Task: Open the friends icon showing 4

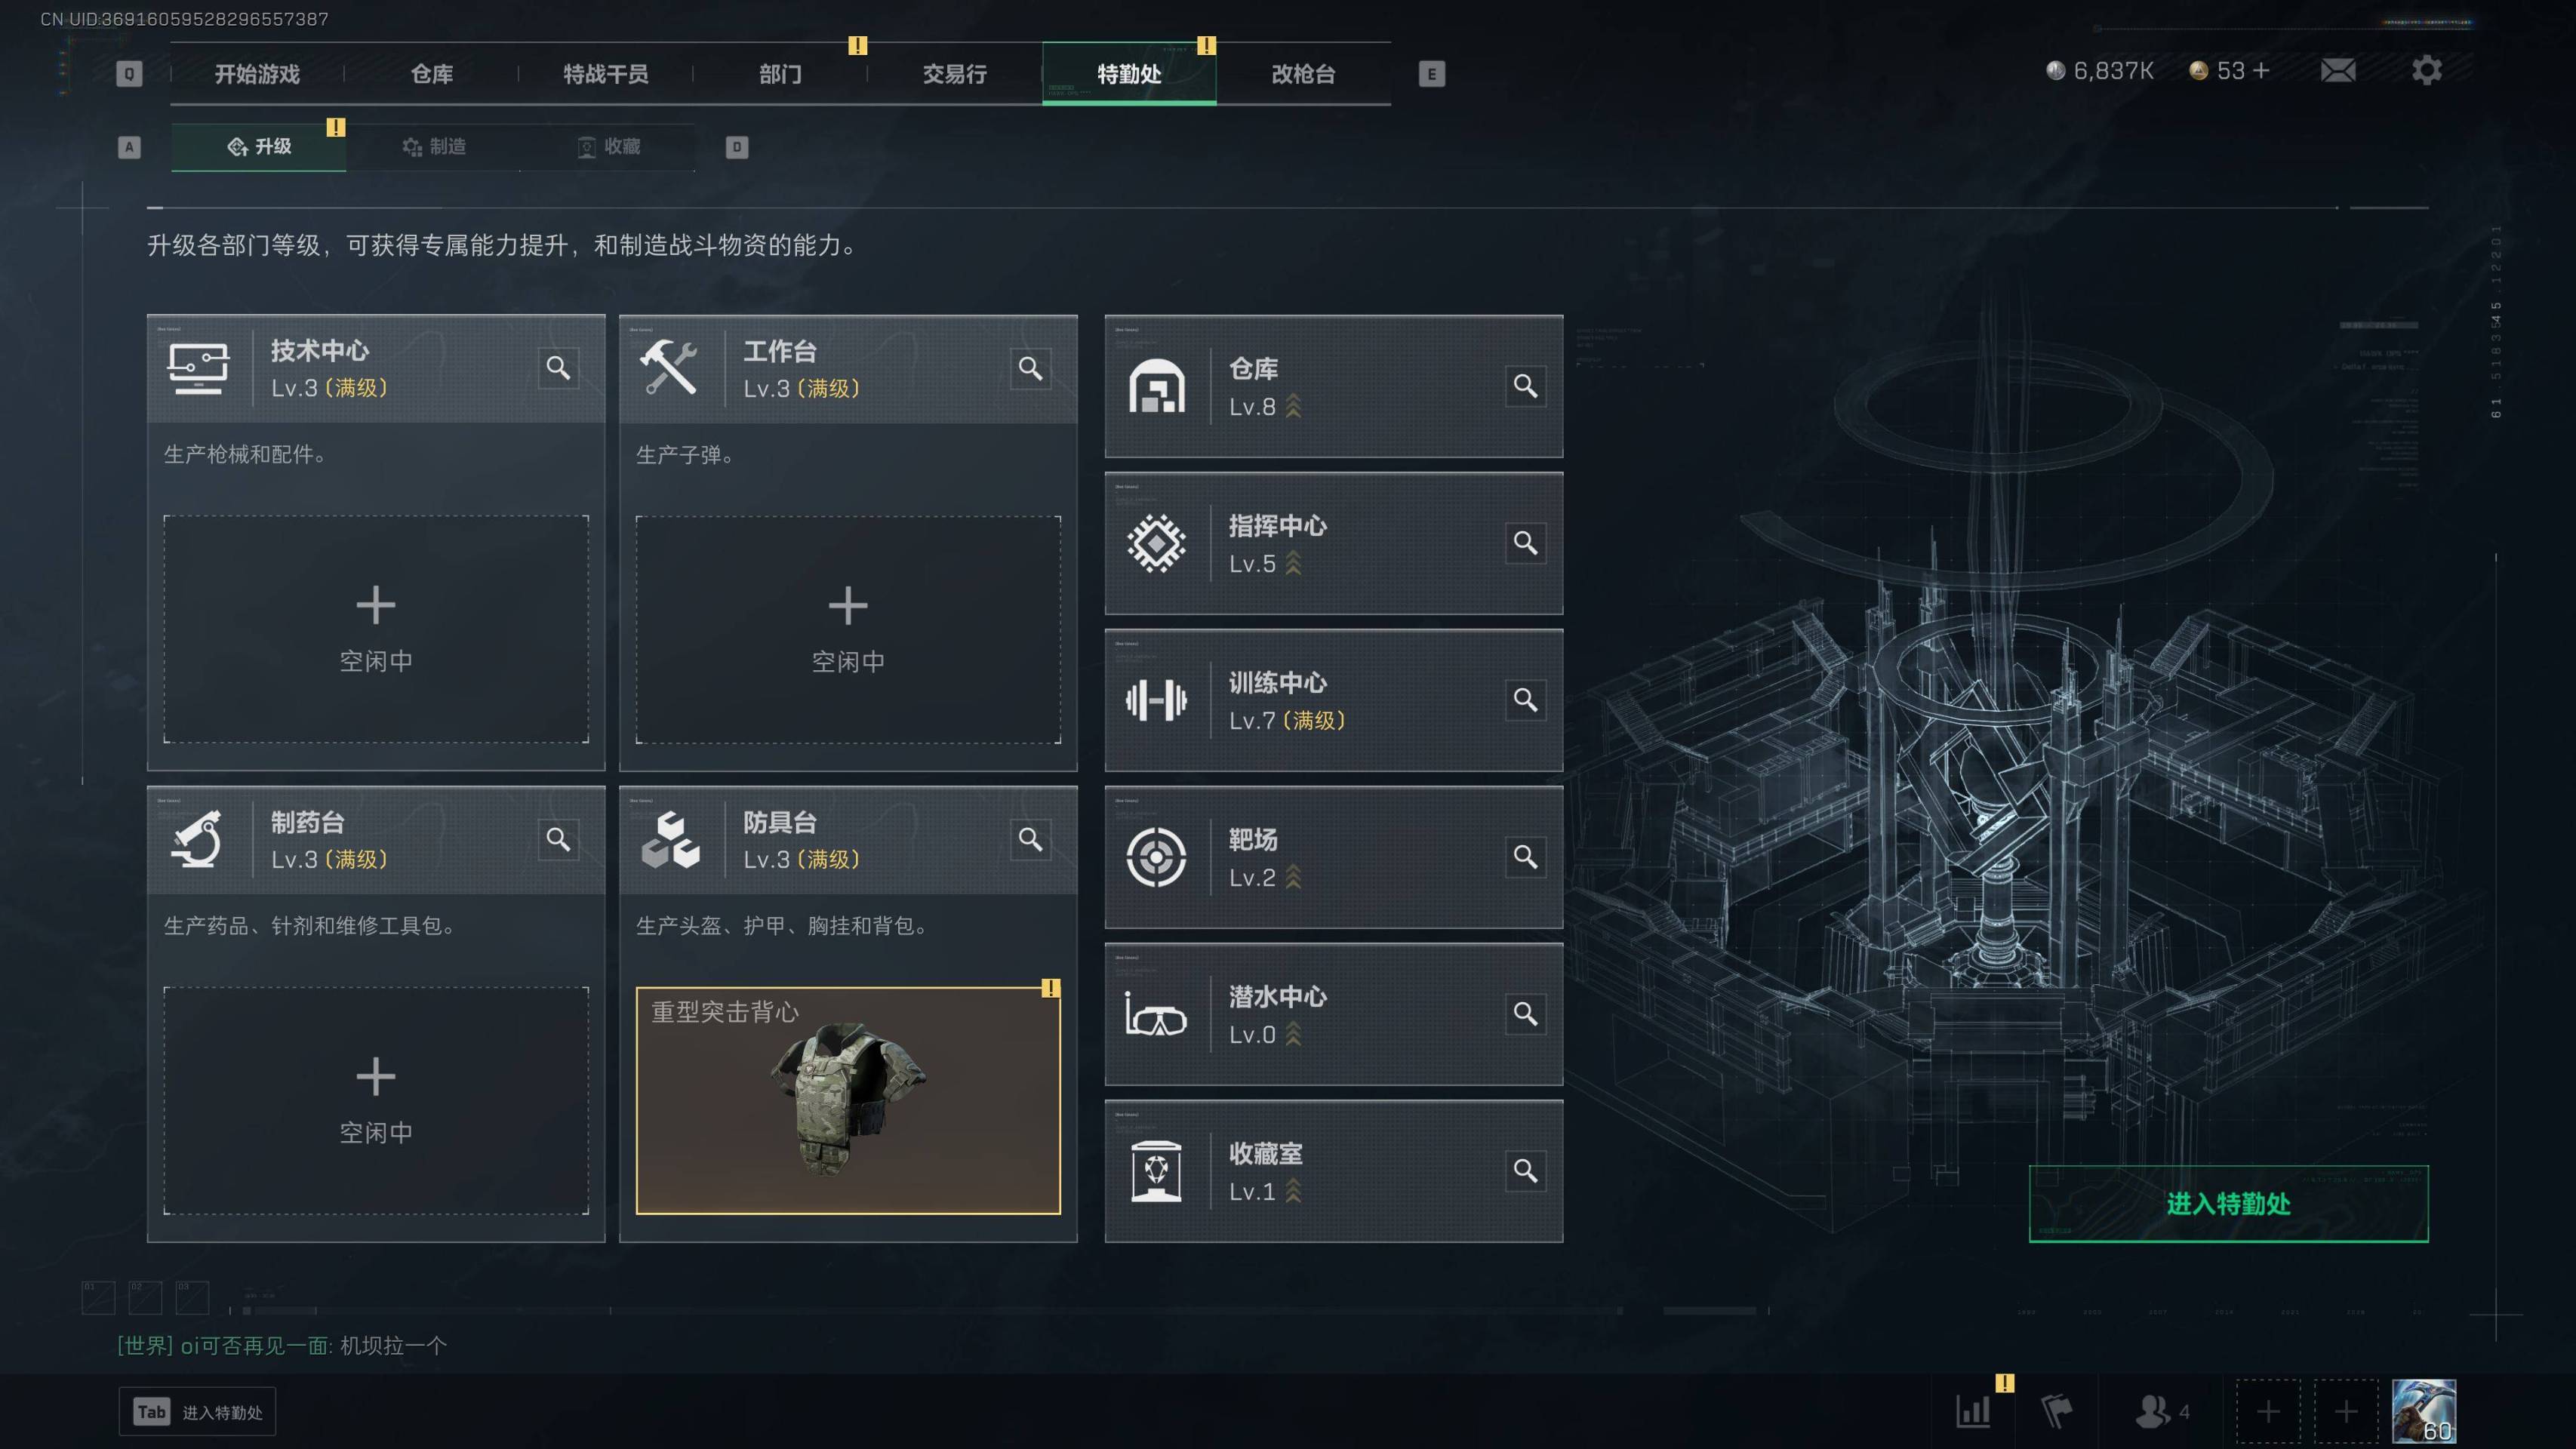Action: pyautogui.click(x=2162, y=1411)
